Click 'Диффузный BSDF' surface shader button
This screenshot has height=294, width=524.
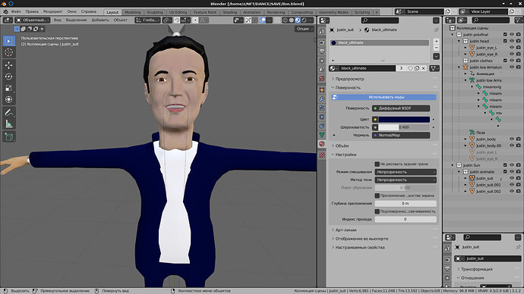coord(401,108)
